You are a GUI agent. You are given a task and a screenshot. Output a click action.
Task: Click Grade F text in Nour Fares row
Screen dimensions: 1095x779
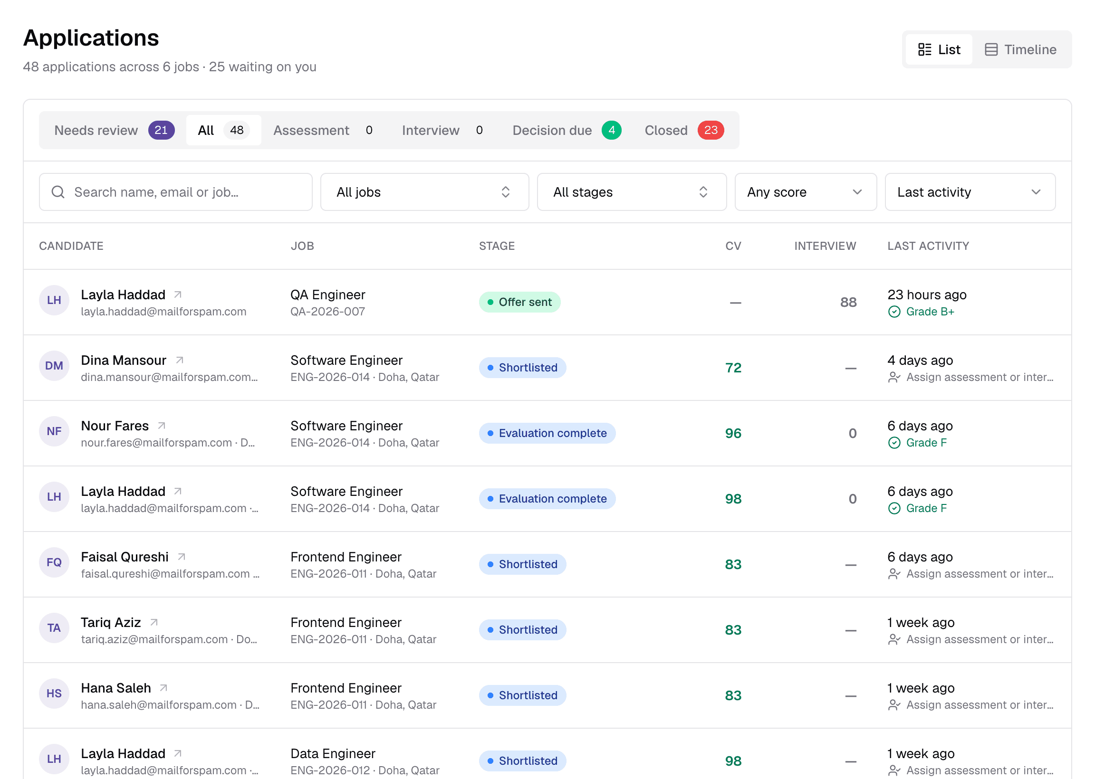(927, 443)
